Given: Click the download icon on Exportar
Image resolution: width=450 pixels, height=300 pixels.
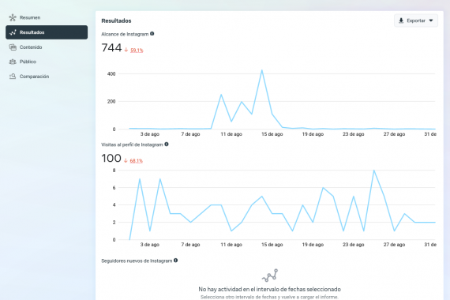Looking at the screenshot, I should coord(401,21).
